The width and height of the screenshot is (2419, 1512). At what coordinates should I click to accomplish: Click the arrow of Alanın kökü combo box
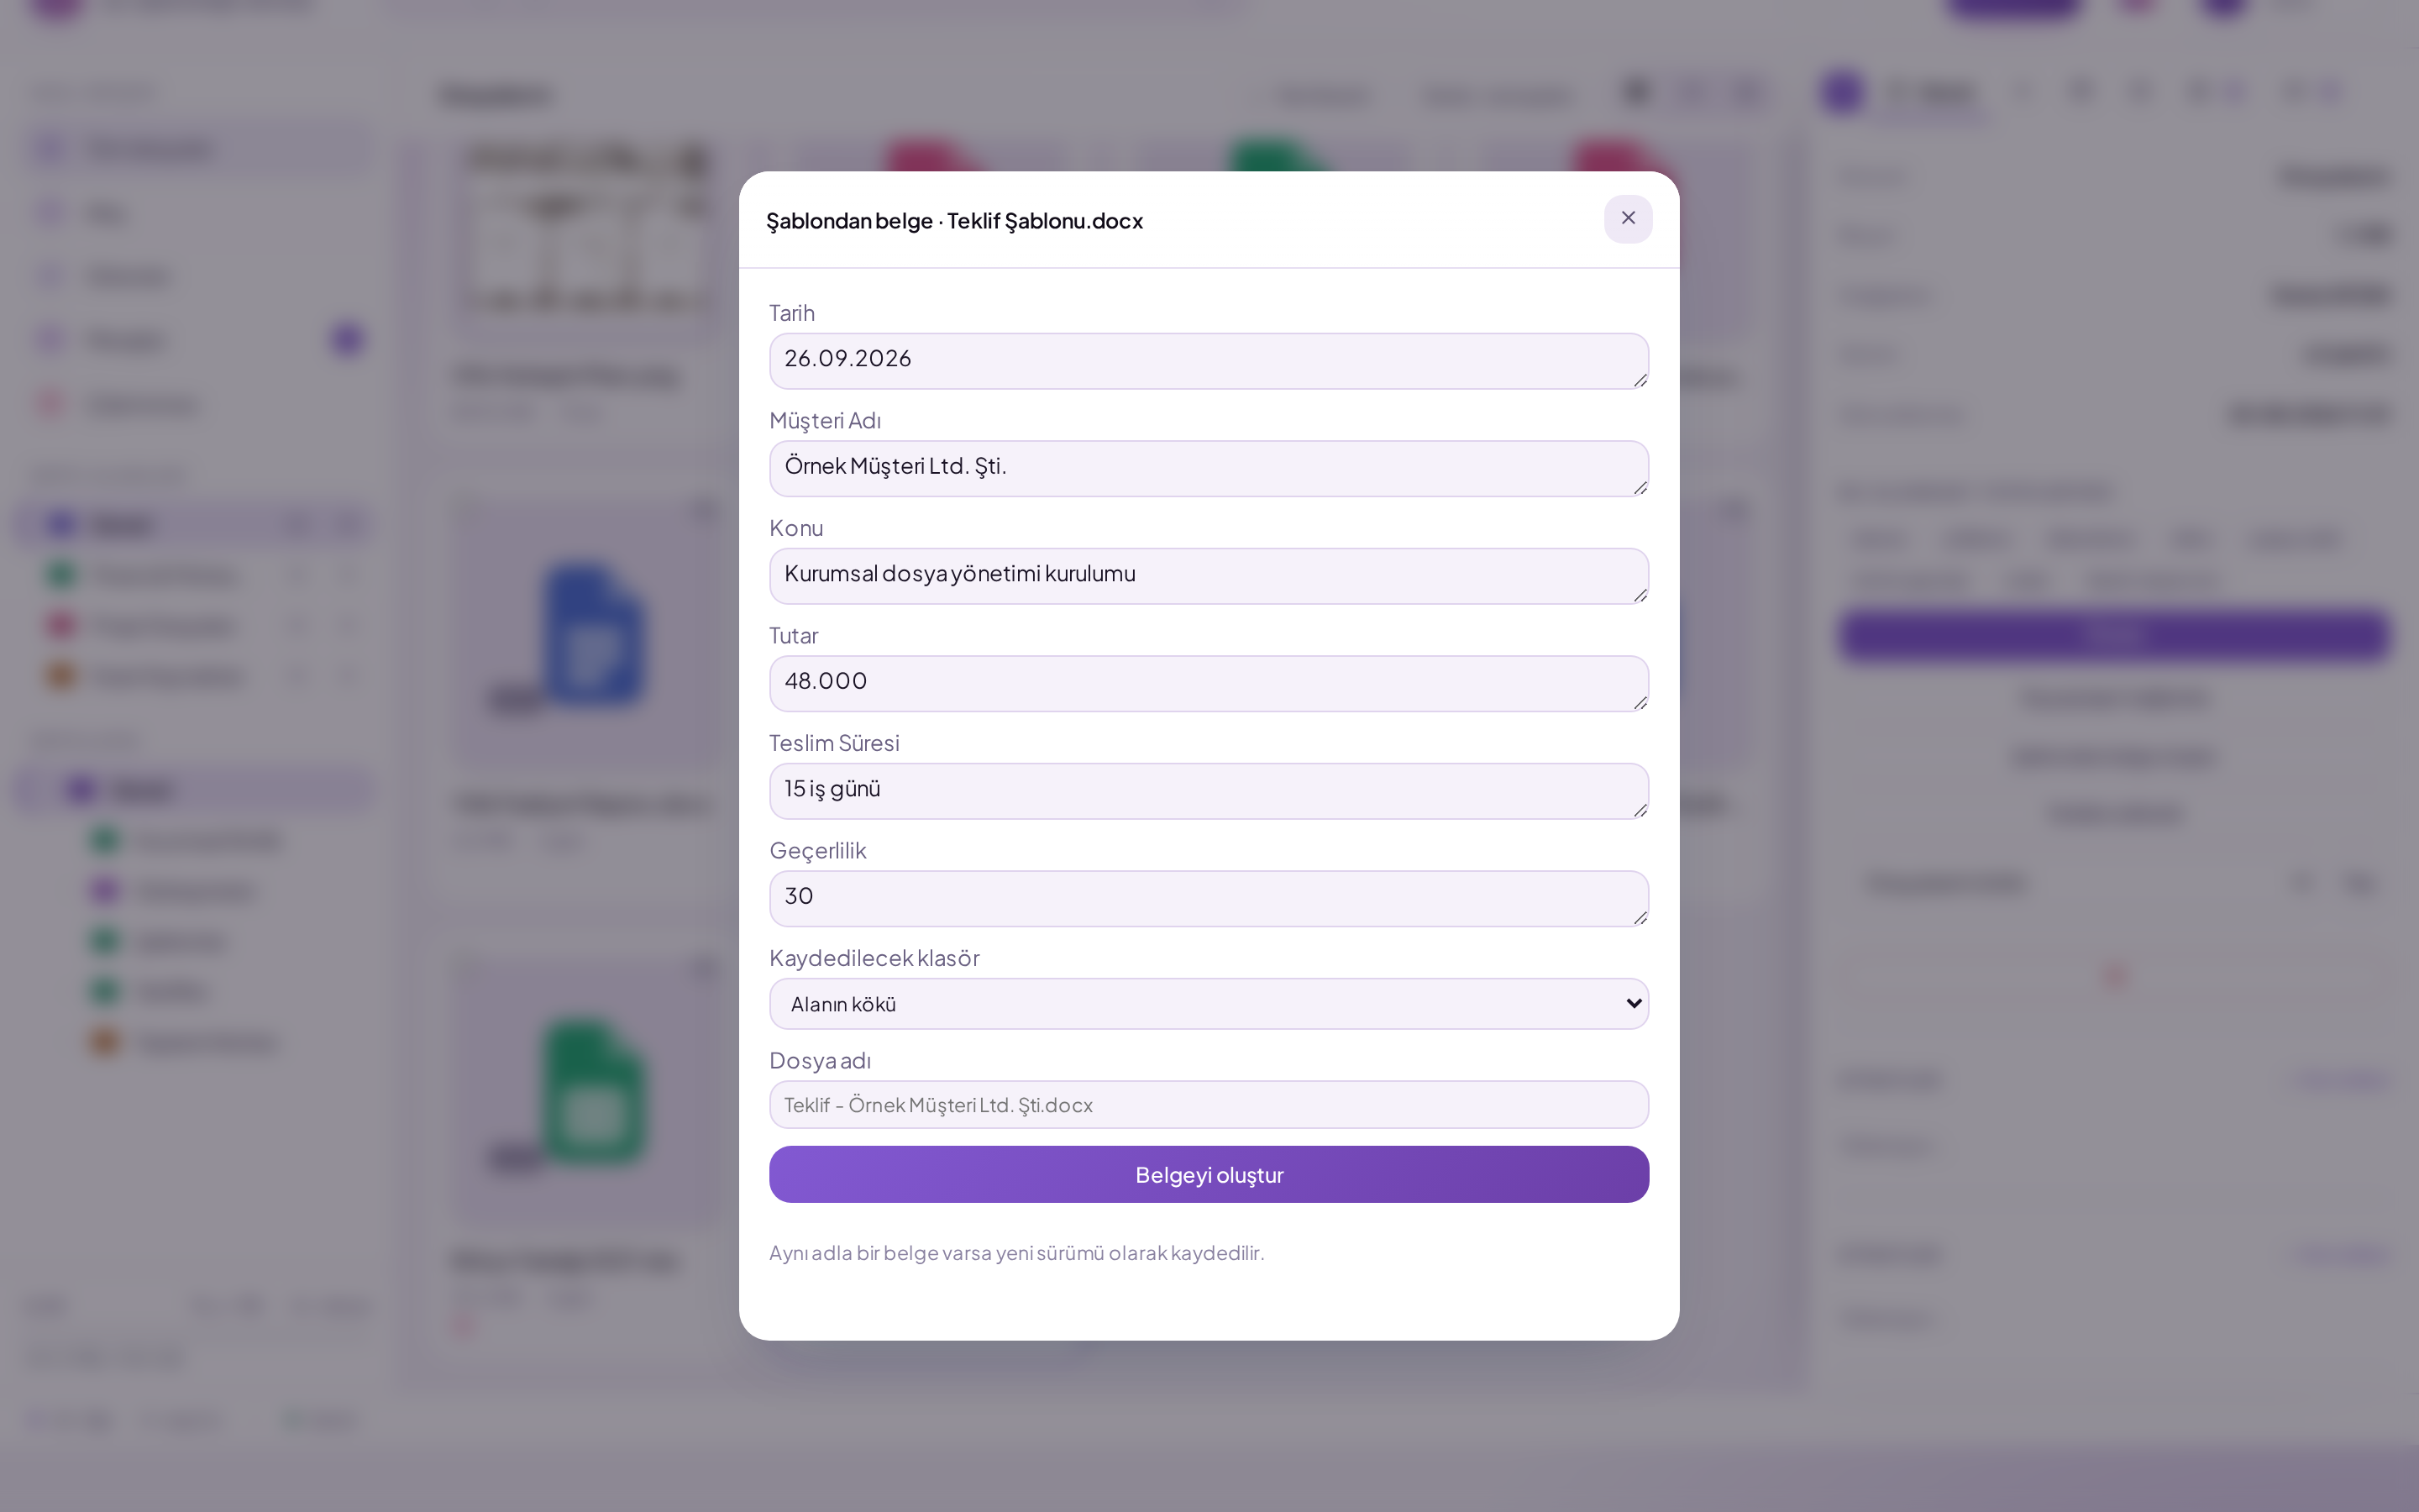coord(1634,1003)
